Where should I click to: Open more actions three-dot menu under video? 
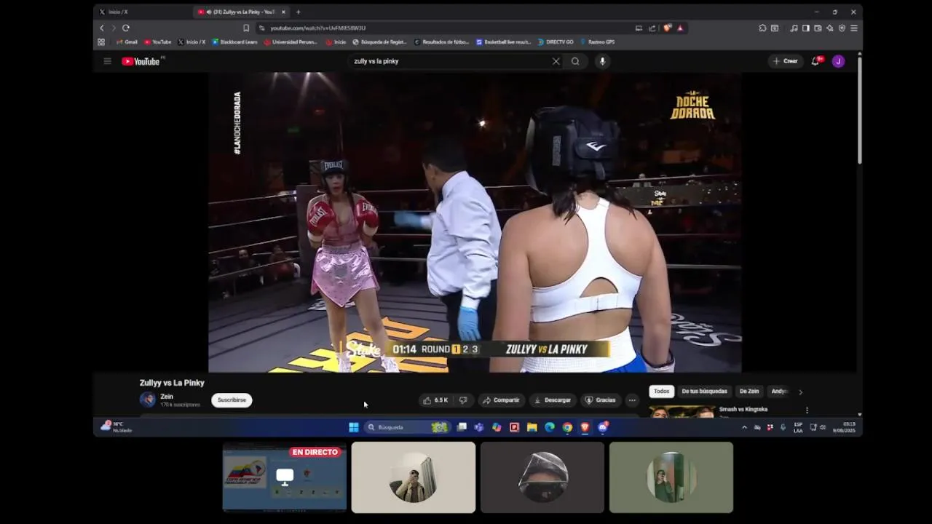632,400
